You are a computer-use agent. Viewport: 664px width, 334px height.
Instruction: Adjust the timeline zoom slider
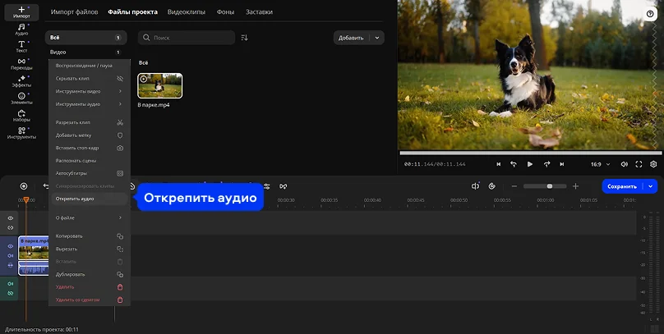pyautogui.click(x=545, y=186)
